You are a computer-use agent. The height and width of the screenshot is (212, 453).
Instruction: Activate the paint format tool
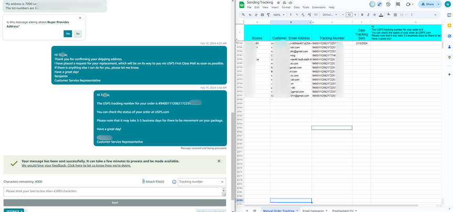click(x=268, y=15)
